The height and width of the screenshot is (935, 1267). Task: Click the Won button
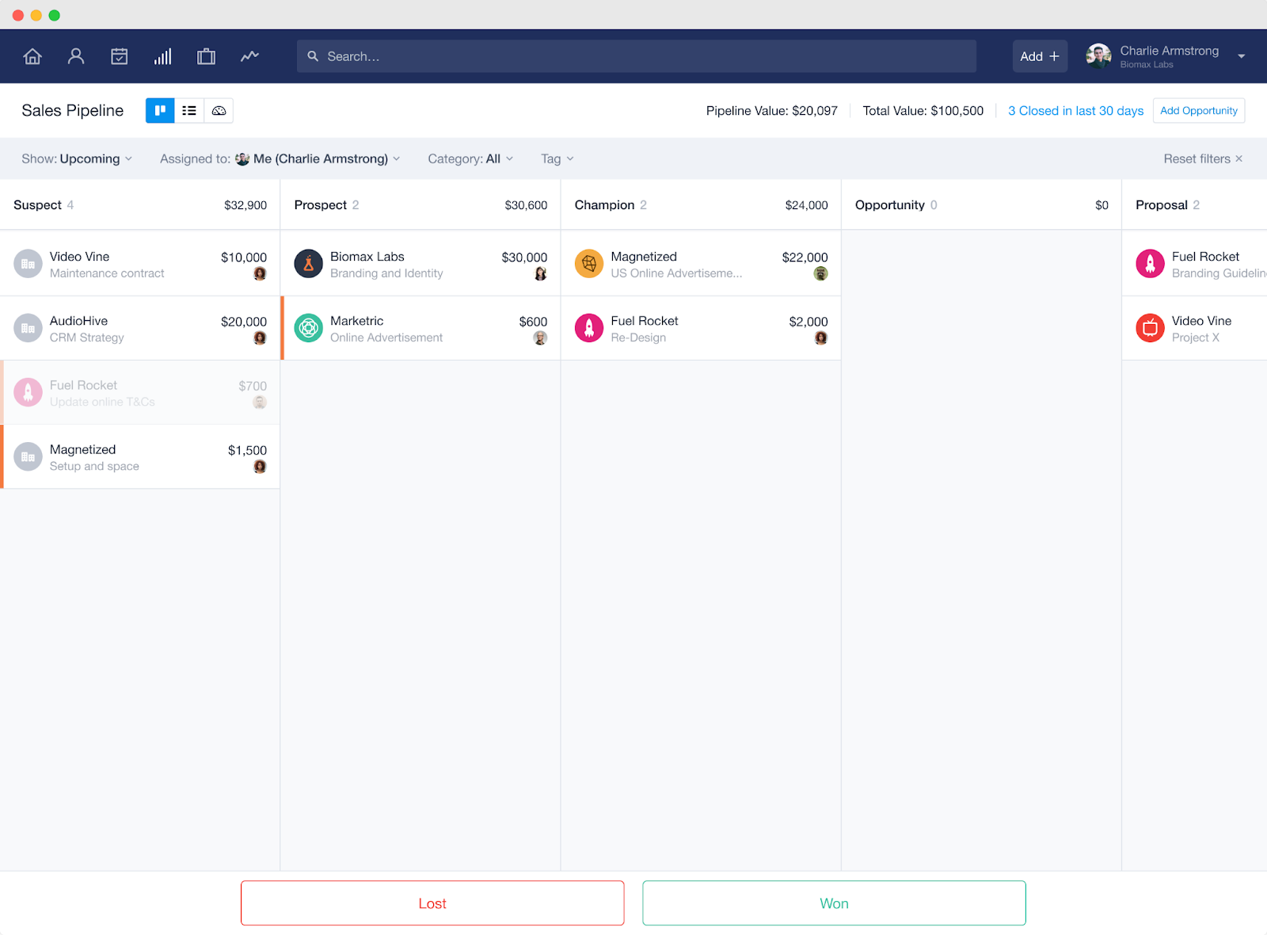(834, 903)
